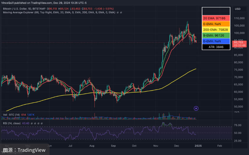
Task: Click the red current price label 93,703
Action: [239, 42]
